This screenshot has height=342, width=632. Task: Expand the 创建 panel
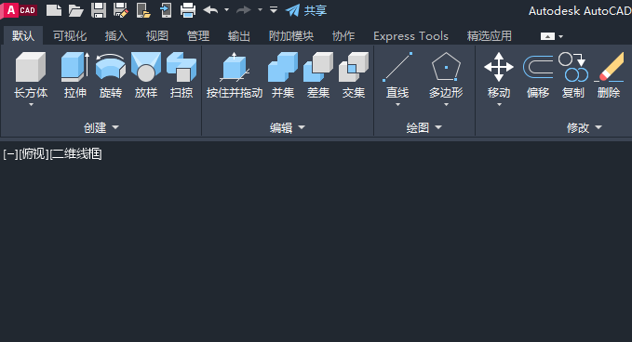click(x=101, y=127)
